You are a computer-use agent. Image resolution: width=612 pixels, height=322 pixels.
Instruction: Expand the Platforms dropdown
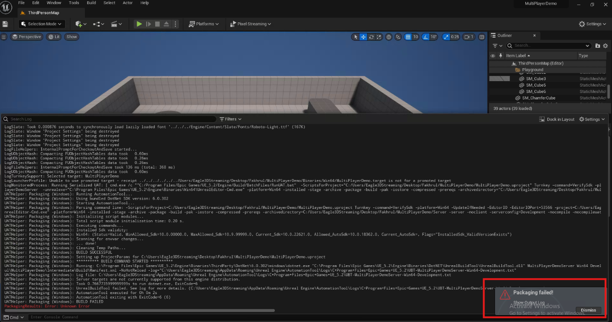click(204, 24)
